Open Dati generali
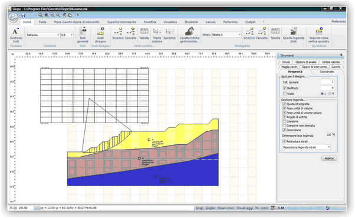 point(83,35)
